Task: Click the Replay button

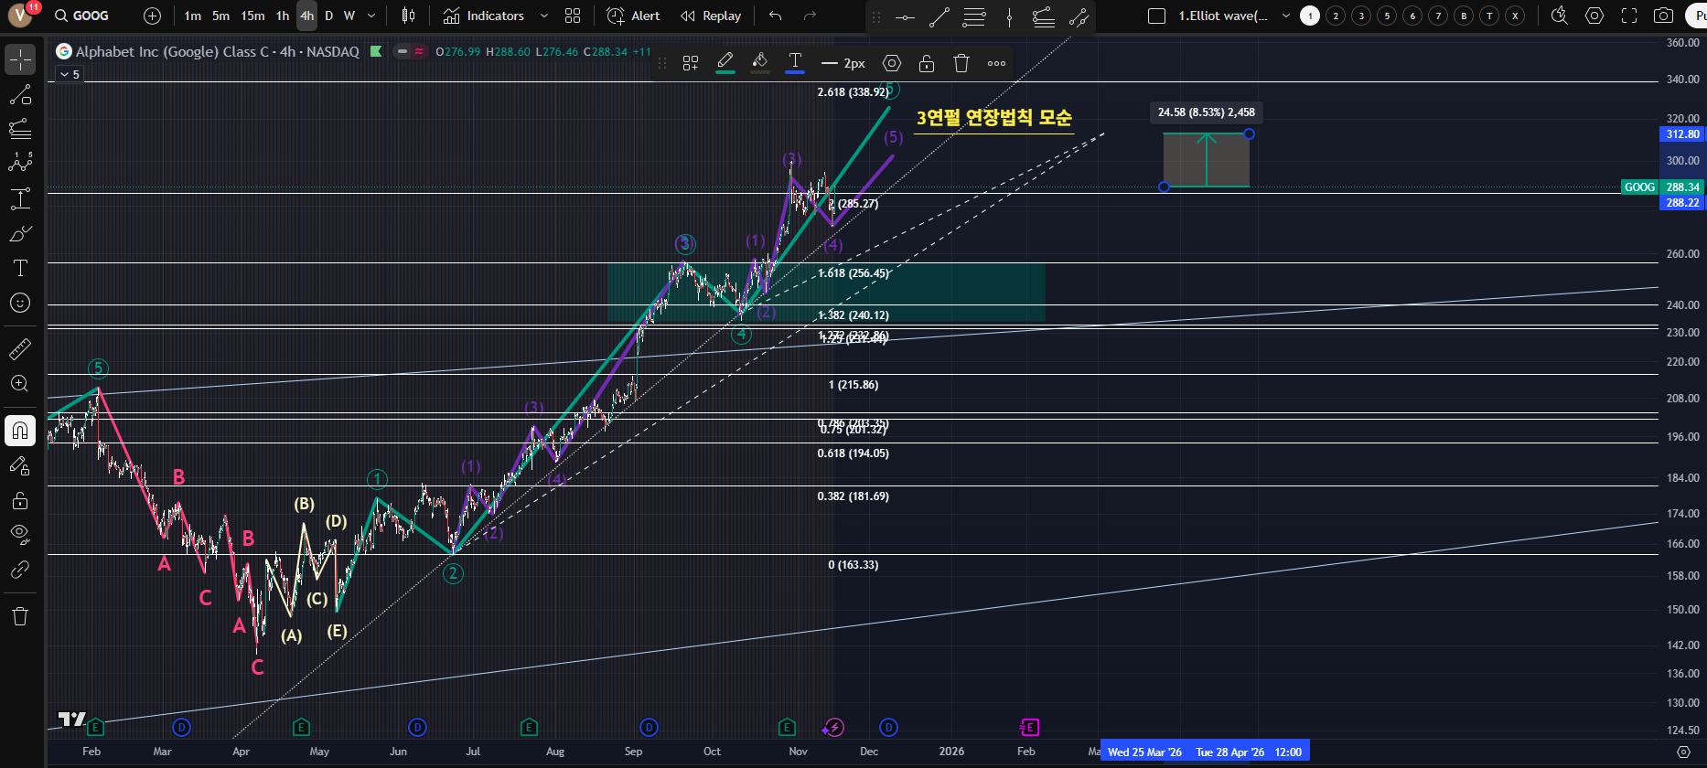Action: click(x=711, y=16)
